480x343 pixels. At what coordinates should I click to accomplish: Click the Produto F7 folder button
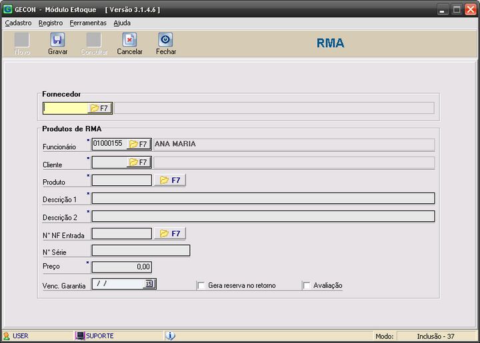(x=170, y=180)
